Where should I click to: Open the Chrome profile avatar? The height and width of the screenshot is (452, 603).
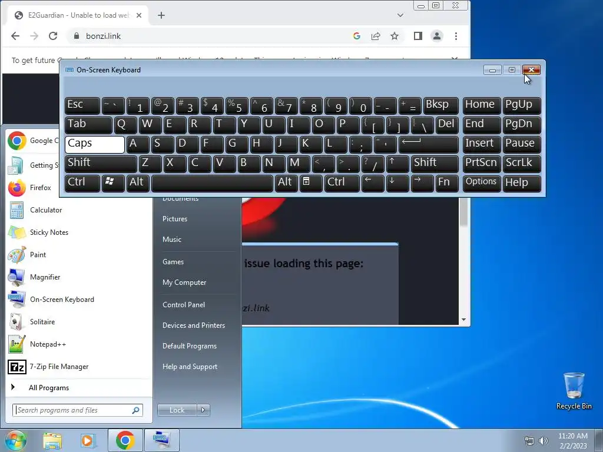(x=437, y=36)
